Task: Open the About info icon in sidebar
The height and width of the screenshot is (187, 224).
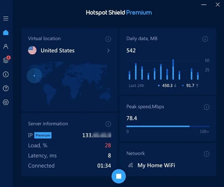Action: 6,74
